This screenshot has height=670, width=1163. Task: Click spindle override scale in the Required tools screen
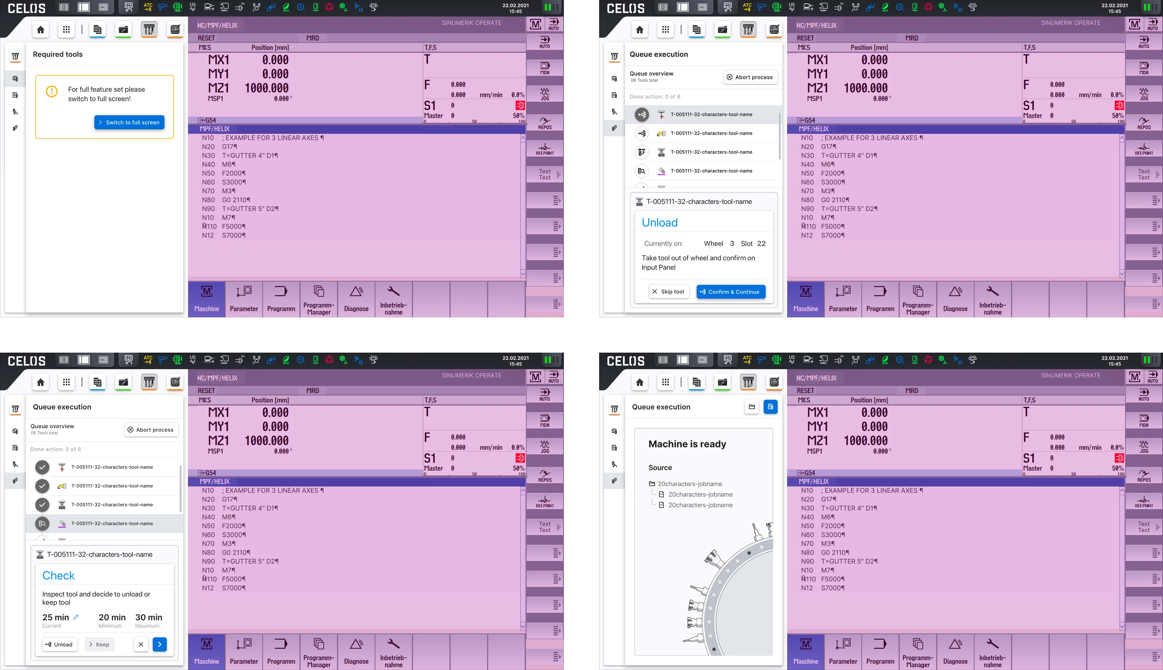pos(475,122)
